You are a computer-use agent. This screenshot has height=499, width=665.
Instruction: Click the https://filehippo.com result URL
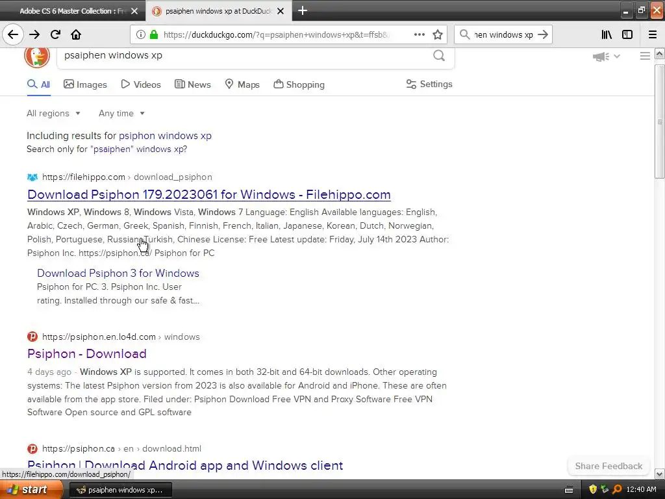pos(84,177)
